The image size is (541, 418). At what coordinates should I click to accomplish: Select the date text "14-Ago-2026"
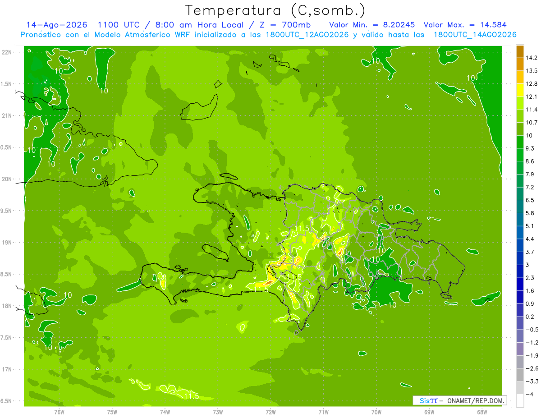tap(57, 25)
